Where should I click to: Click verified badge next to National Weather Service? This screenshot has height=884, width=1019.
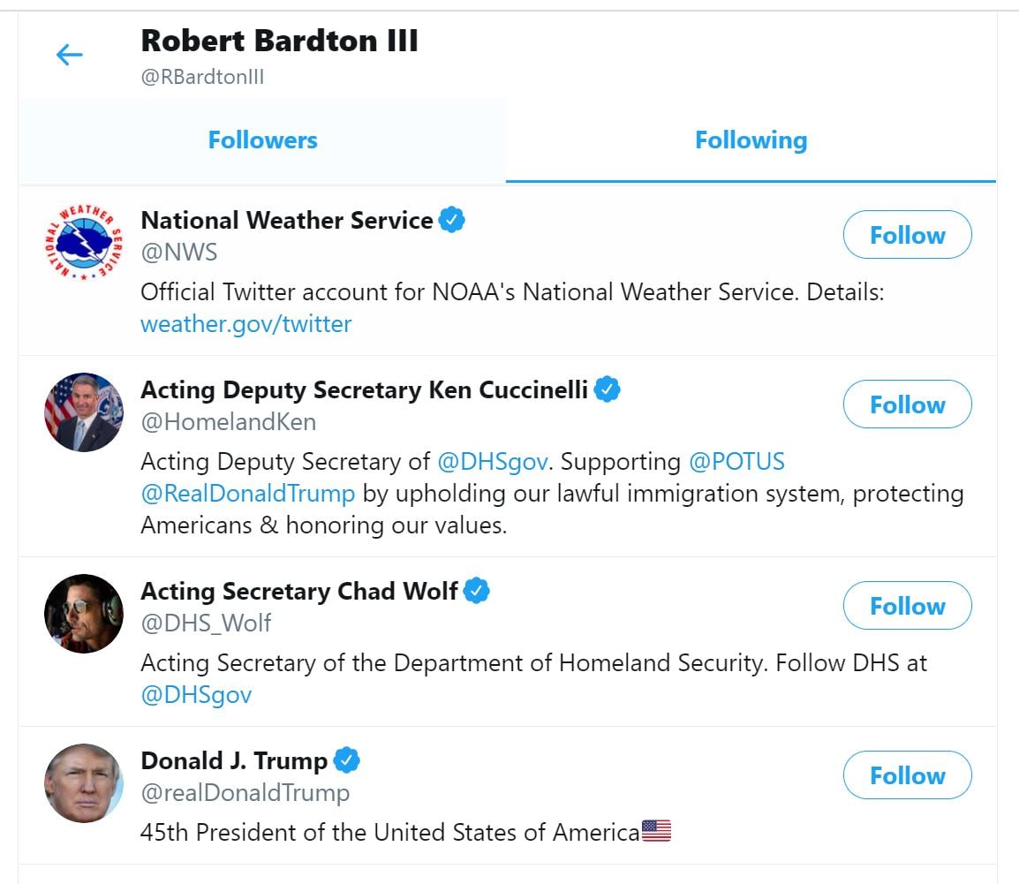[x=452, y=220]
